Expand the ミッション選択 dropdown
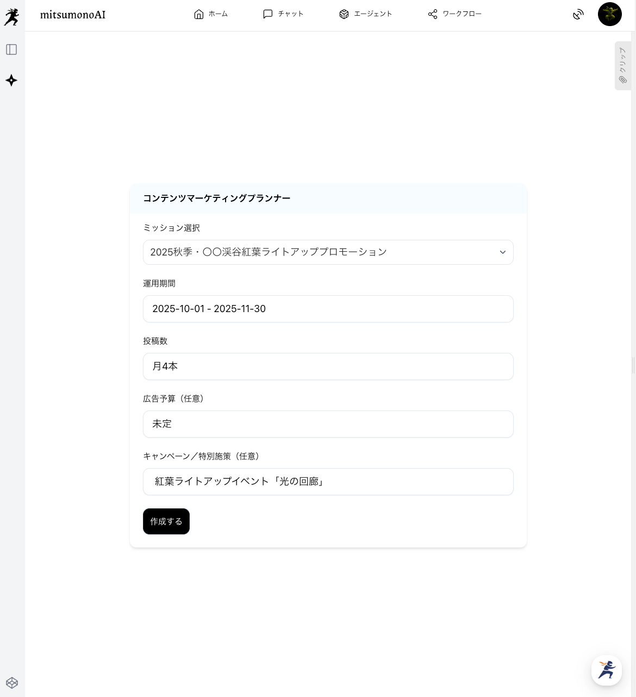This screenshot has height=697, width=636. click(x=321, y=252)
